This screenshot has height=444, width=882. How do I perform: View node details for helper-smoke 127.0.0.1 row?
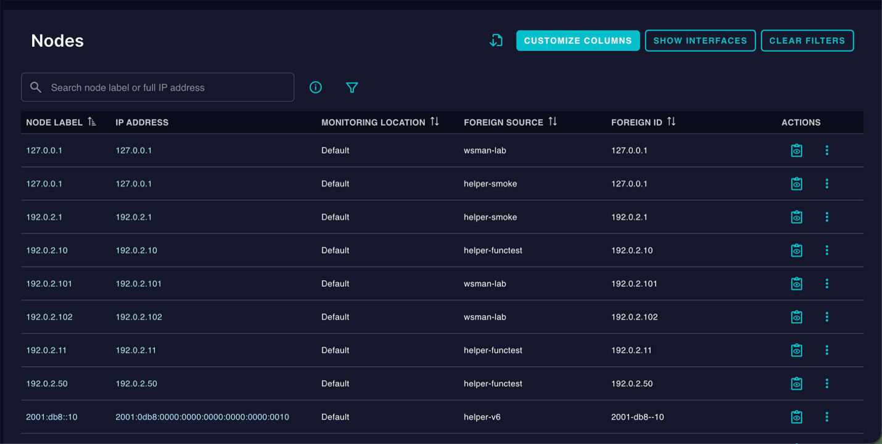tap(797, 184)
